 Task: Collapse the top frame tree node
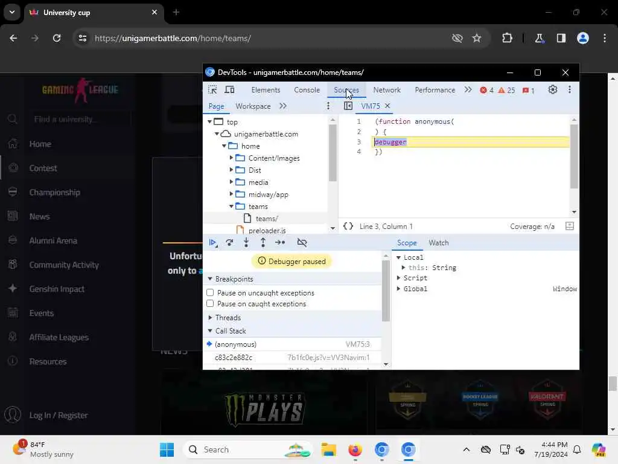point(209,122)
